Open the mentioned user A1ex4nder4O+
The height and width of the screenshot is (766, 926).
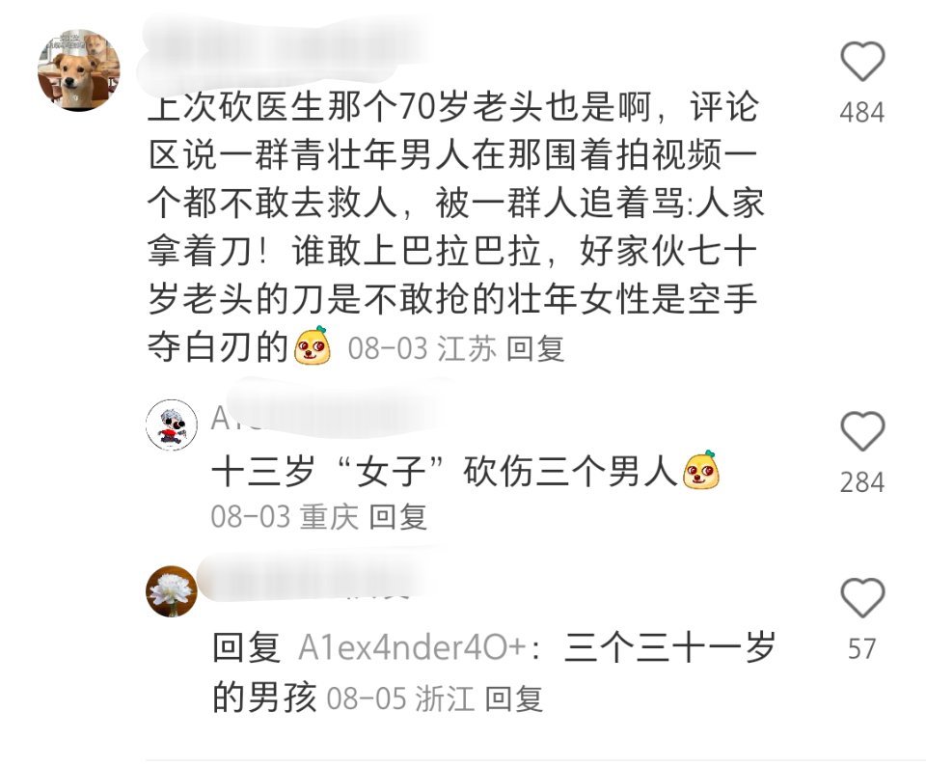click(412, 648)
